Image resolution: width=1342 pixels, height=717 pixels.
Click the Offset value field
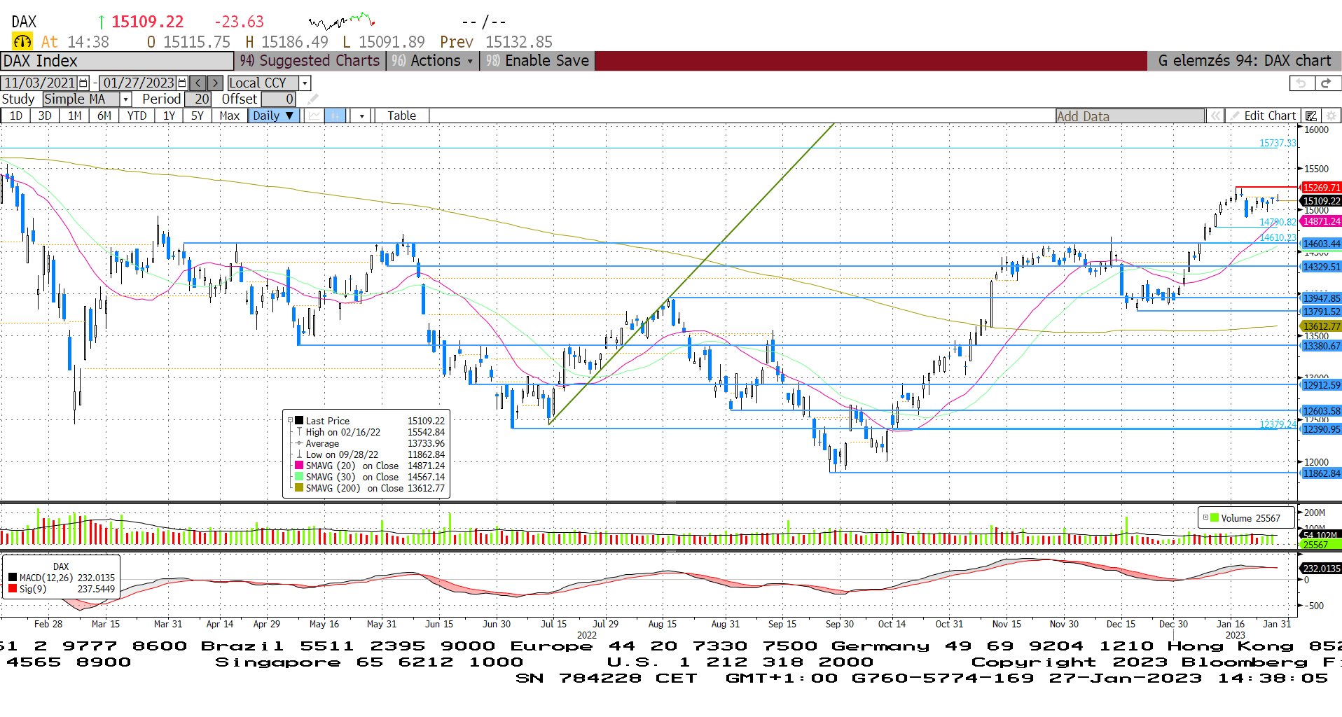point(278,99)
